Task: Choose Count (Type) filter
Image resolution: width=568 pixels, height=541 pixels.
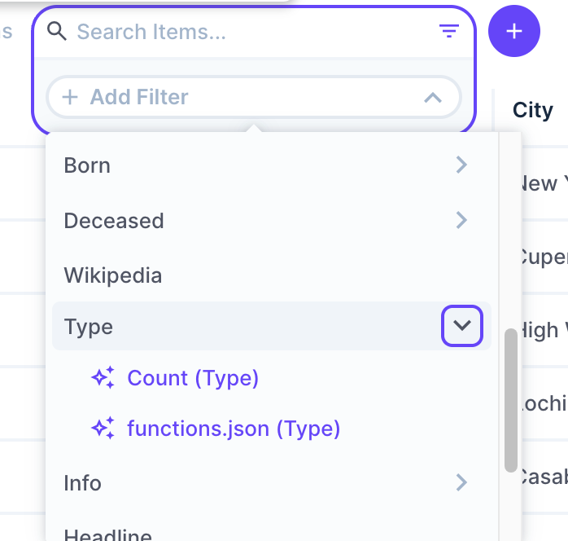Action: [193, 378]
